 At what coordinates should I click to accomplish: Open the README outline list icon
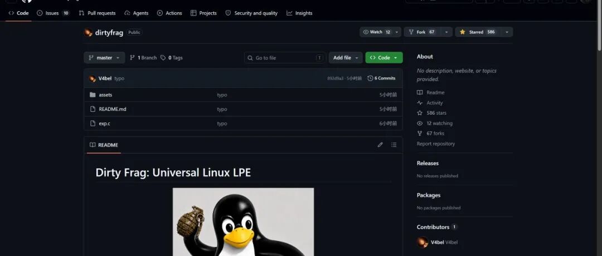click(x=394, y=145)
